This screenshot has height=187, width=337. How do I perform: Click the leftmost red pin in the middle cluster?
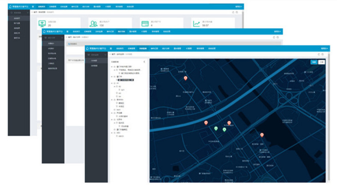(206, 123)
